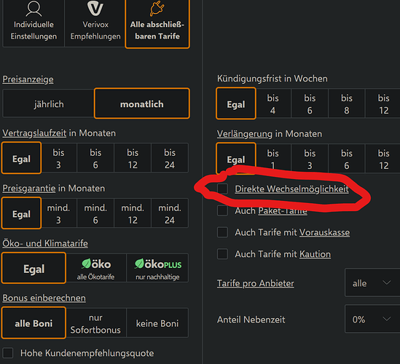The image size is (400, 364).
Task: Select Vertragslaufzeit bis 6 months
Action: point(95,158)
